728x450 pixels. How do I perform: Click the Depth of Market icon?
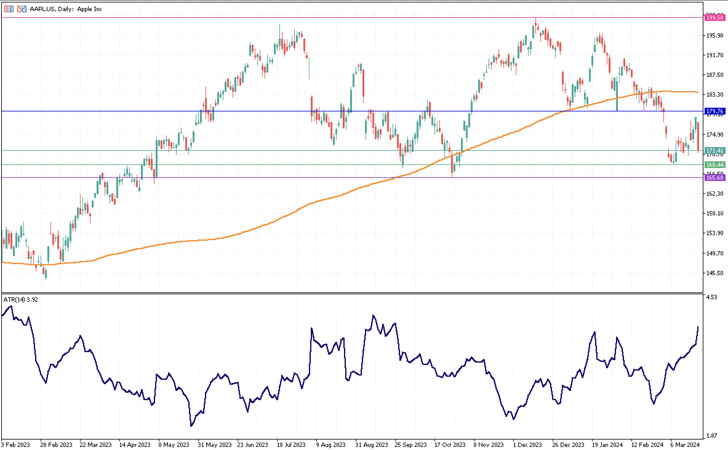click(9, 9)
